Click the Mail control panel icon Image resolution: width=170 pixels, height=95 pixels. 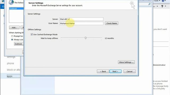(11, 2)
